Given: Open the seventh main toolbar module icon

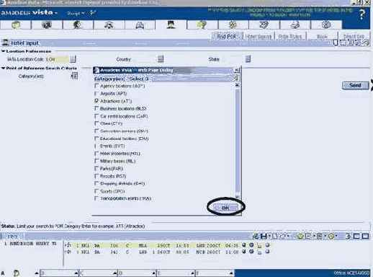Looking at the screenshot, I should click(202, 25).
